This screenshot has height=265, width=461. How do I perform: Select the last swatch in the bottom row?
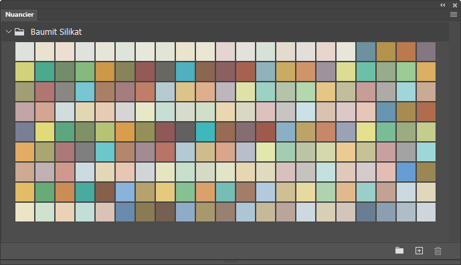[x=426, y=212]
